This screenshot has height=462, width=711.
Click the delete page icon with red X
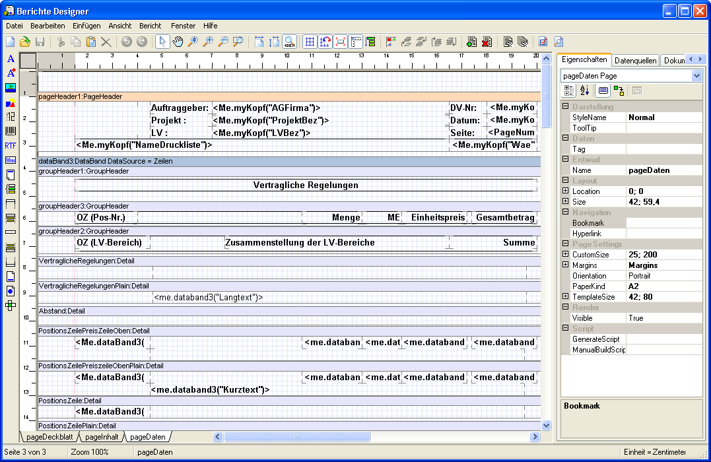tap(487, 42)
